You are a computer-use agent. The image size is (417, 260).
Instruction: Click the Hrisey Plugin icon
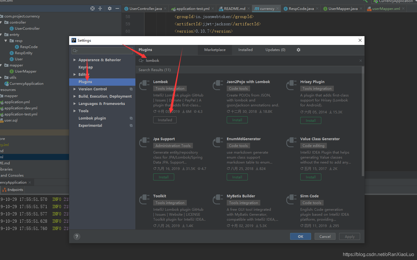pos(292,85)
